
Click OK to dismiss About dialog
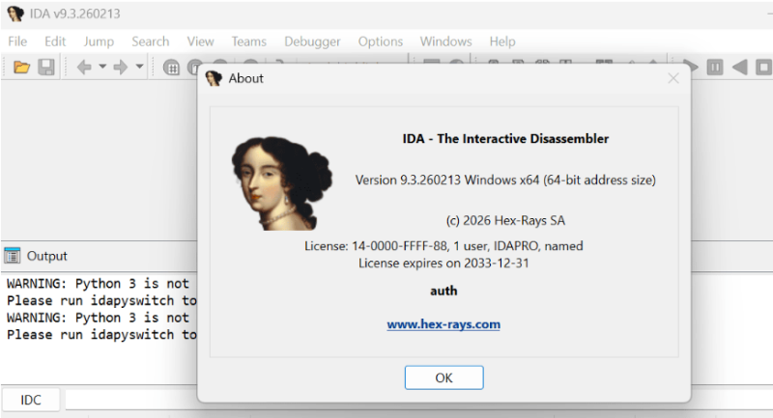(444, 377)
